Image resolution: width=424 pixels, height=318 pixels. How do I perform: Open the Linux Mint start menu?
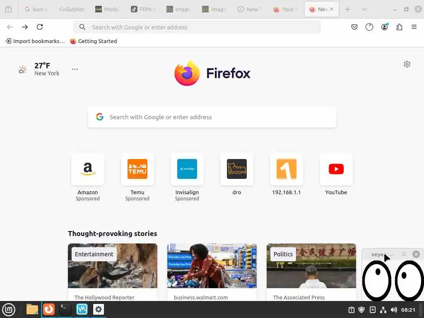click(x=9, y=309)
